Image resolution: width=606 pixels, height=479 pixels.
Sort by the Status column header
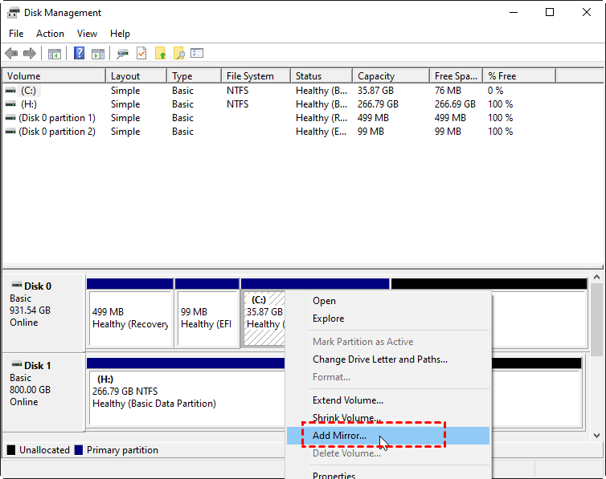[x=321, y=76]
